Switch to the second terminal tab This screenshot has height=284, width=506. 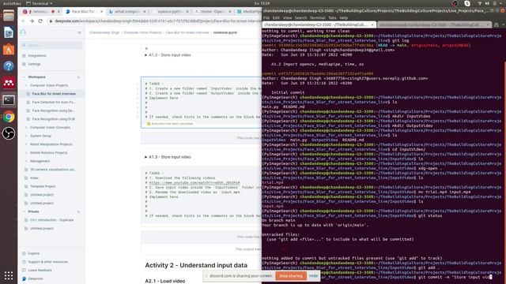[x=434, y=24]
